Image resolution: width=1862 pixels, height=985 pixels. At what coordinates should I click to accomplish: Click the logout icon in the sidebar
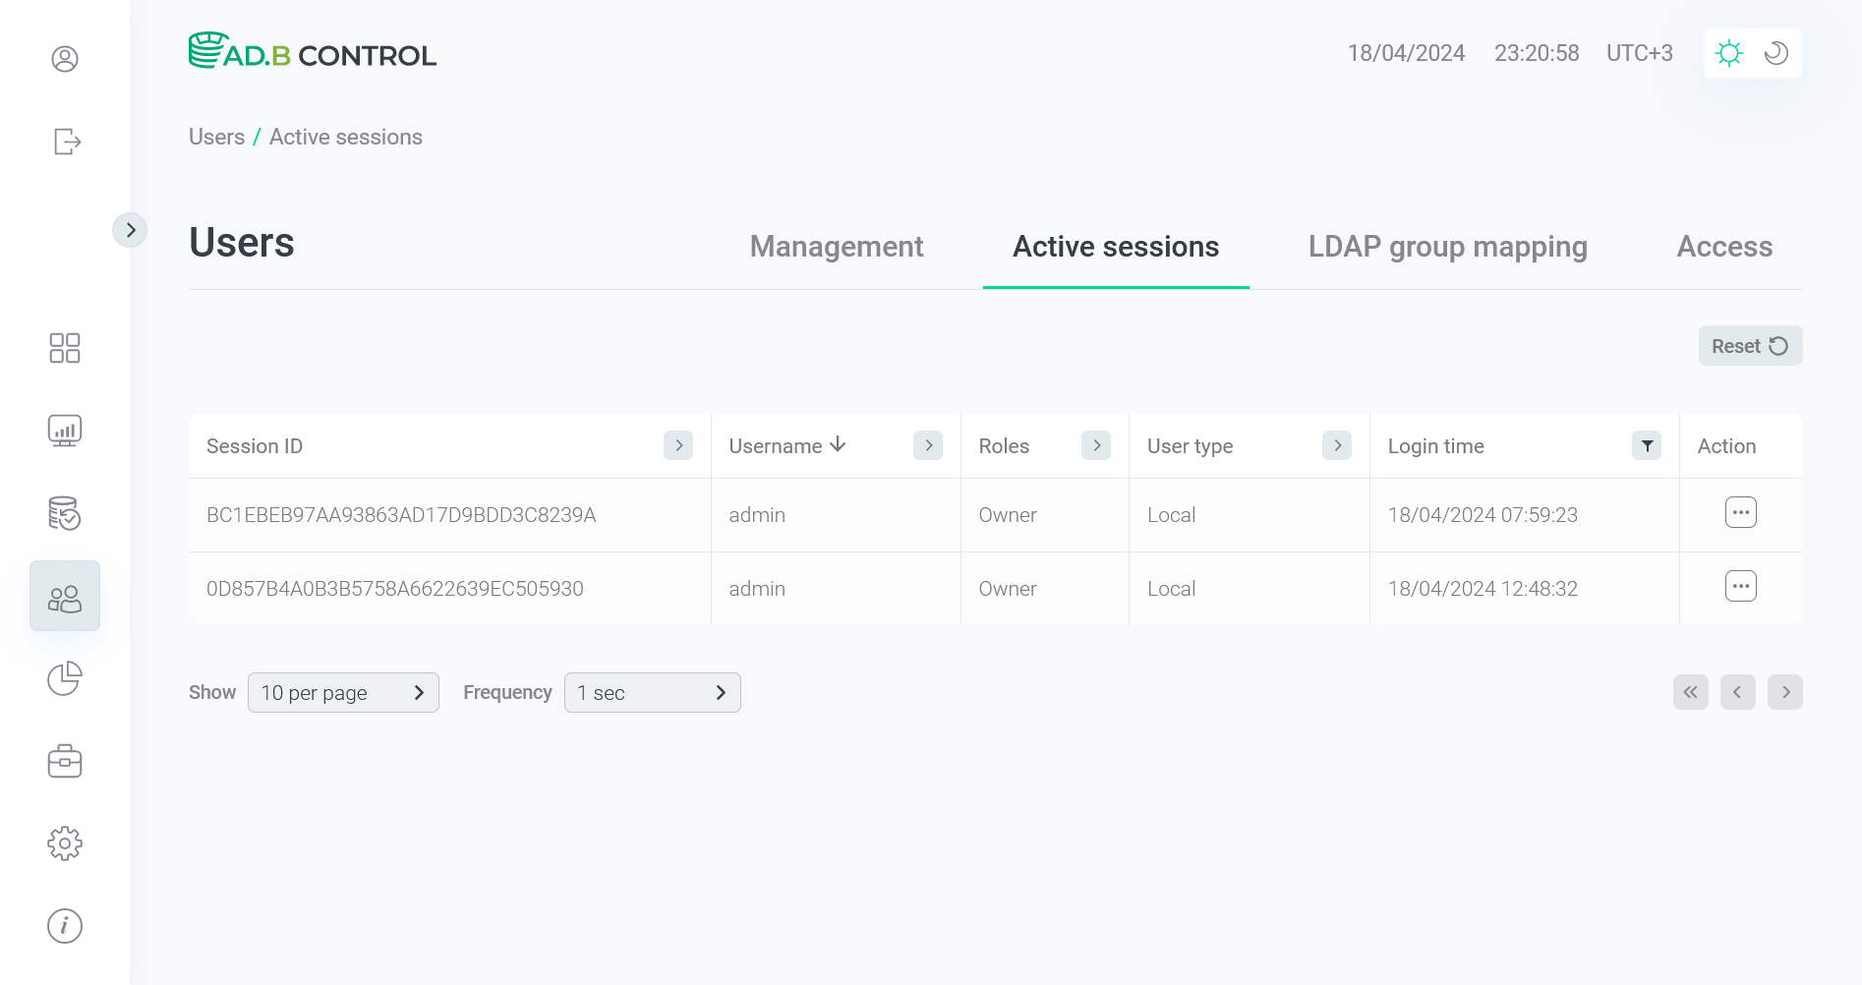click(x=64, y=142)
